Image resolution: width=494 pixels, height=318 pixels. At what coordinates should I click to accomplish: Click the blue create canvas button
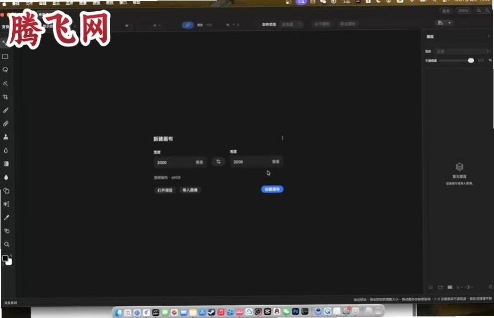(x=272, y=189)
